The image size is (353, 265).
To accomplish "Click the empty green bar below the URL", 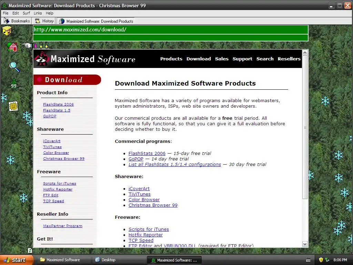I will coord(170,38).
